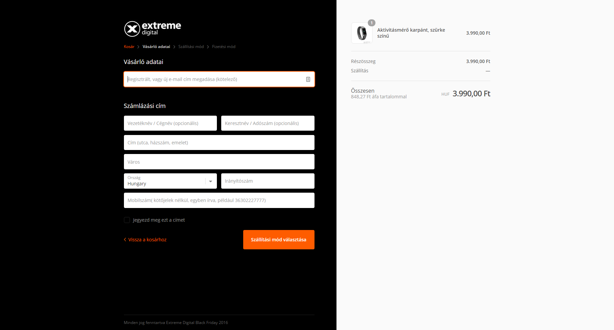The height and width of the screenshot is (330, 614).
Task: Click the Mobilszám phone number field
Action: coord(219,200)
